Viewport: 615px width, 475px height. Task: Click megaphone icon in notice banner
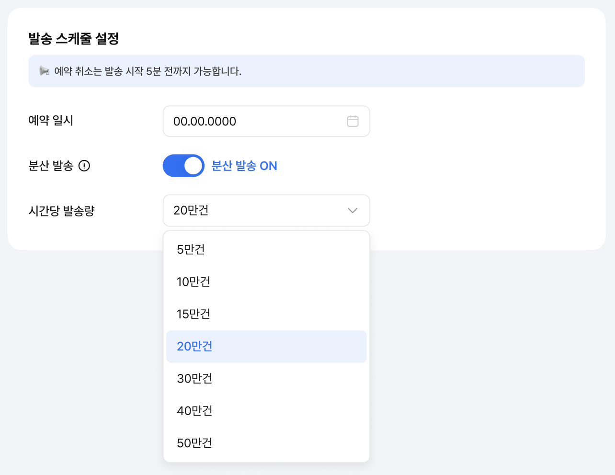click(44, 71)
